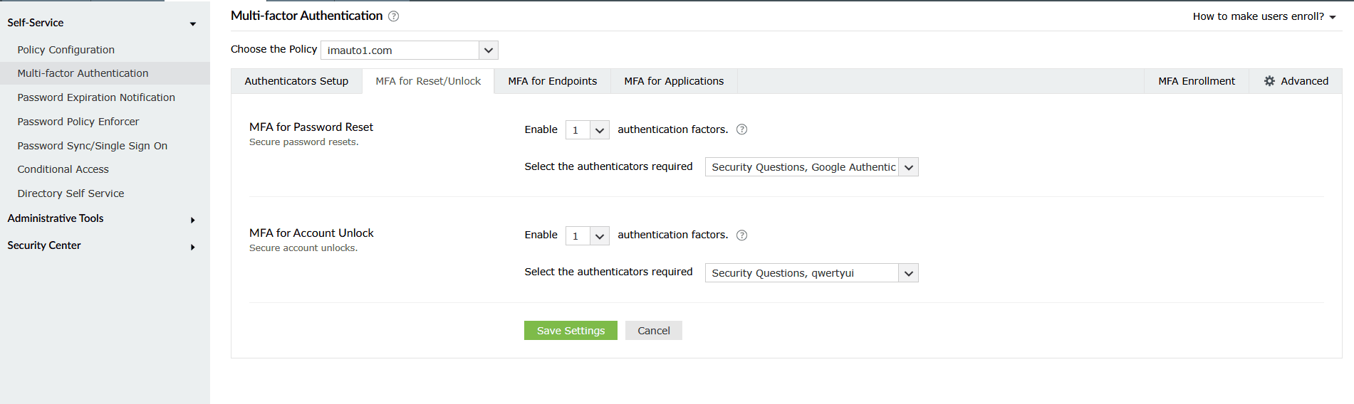
Task: Expand the Administrative Tools section
Action: click(192, 220)
